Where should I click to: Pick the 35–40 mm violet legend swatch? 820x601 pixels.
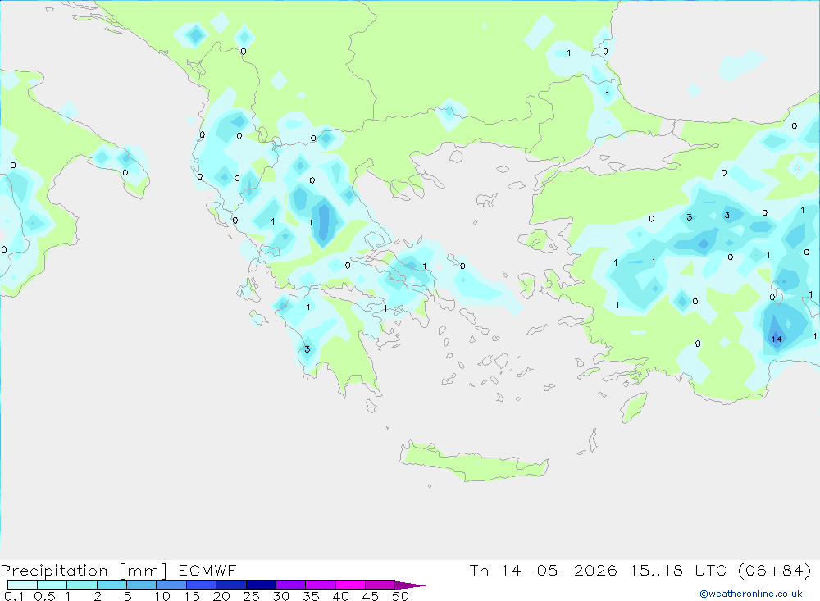point(321,585)
